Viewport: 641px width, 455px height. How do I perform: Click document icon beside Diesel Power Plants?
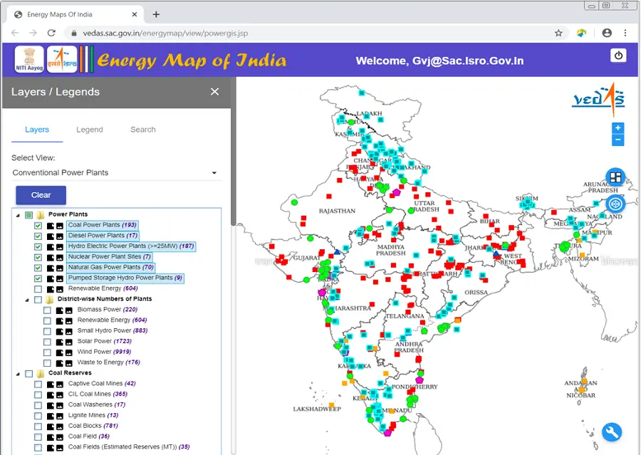point(51,236)
